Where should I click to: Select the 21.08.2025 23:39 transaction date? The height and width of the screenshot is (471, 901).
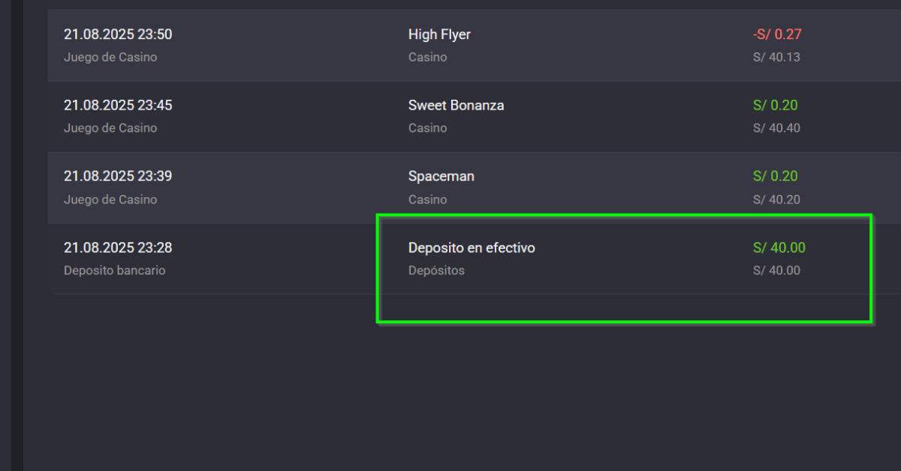pos(118,176)
